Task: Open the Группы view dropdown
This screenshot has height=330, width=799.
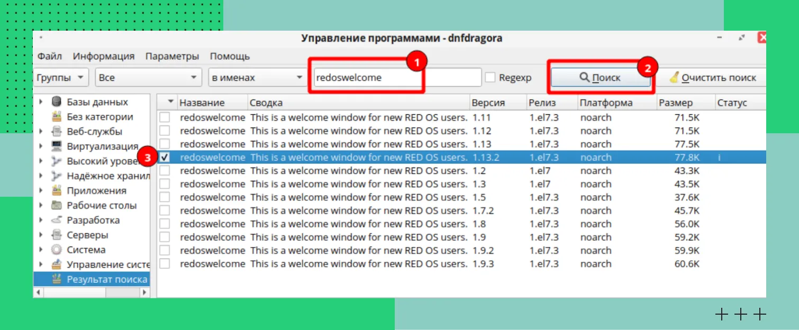Action: [x=60, y=78]
